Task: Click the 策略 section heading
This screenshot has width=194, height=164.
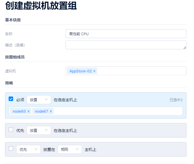Action: (9, 83)
